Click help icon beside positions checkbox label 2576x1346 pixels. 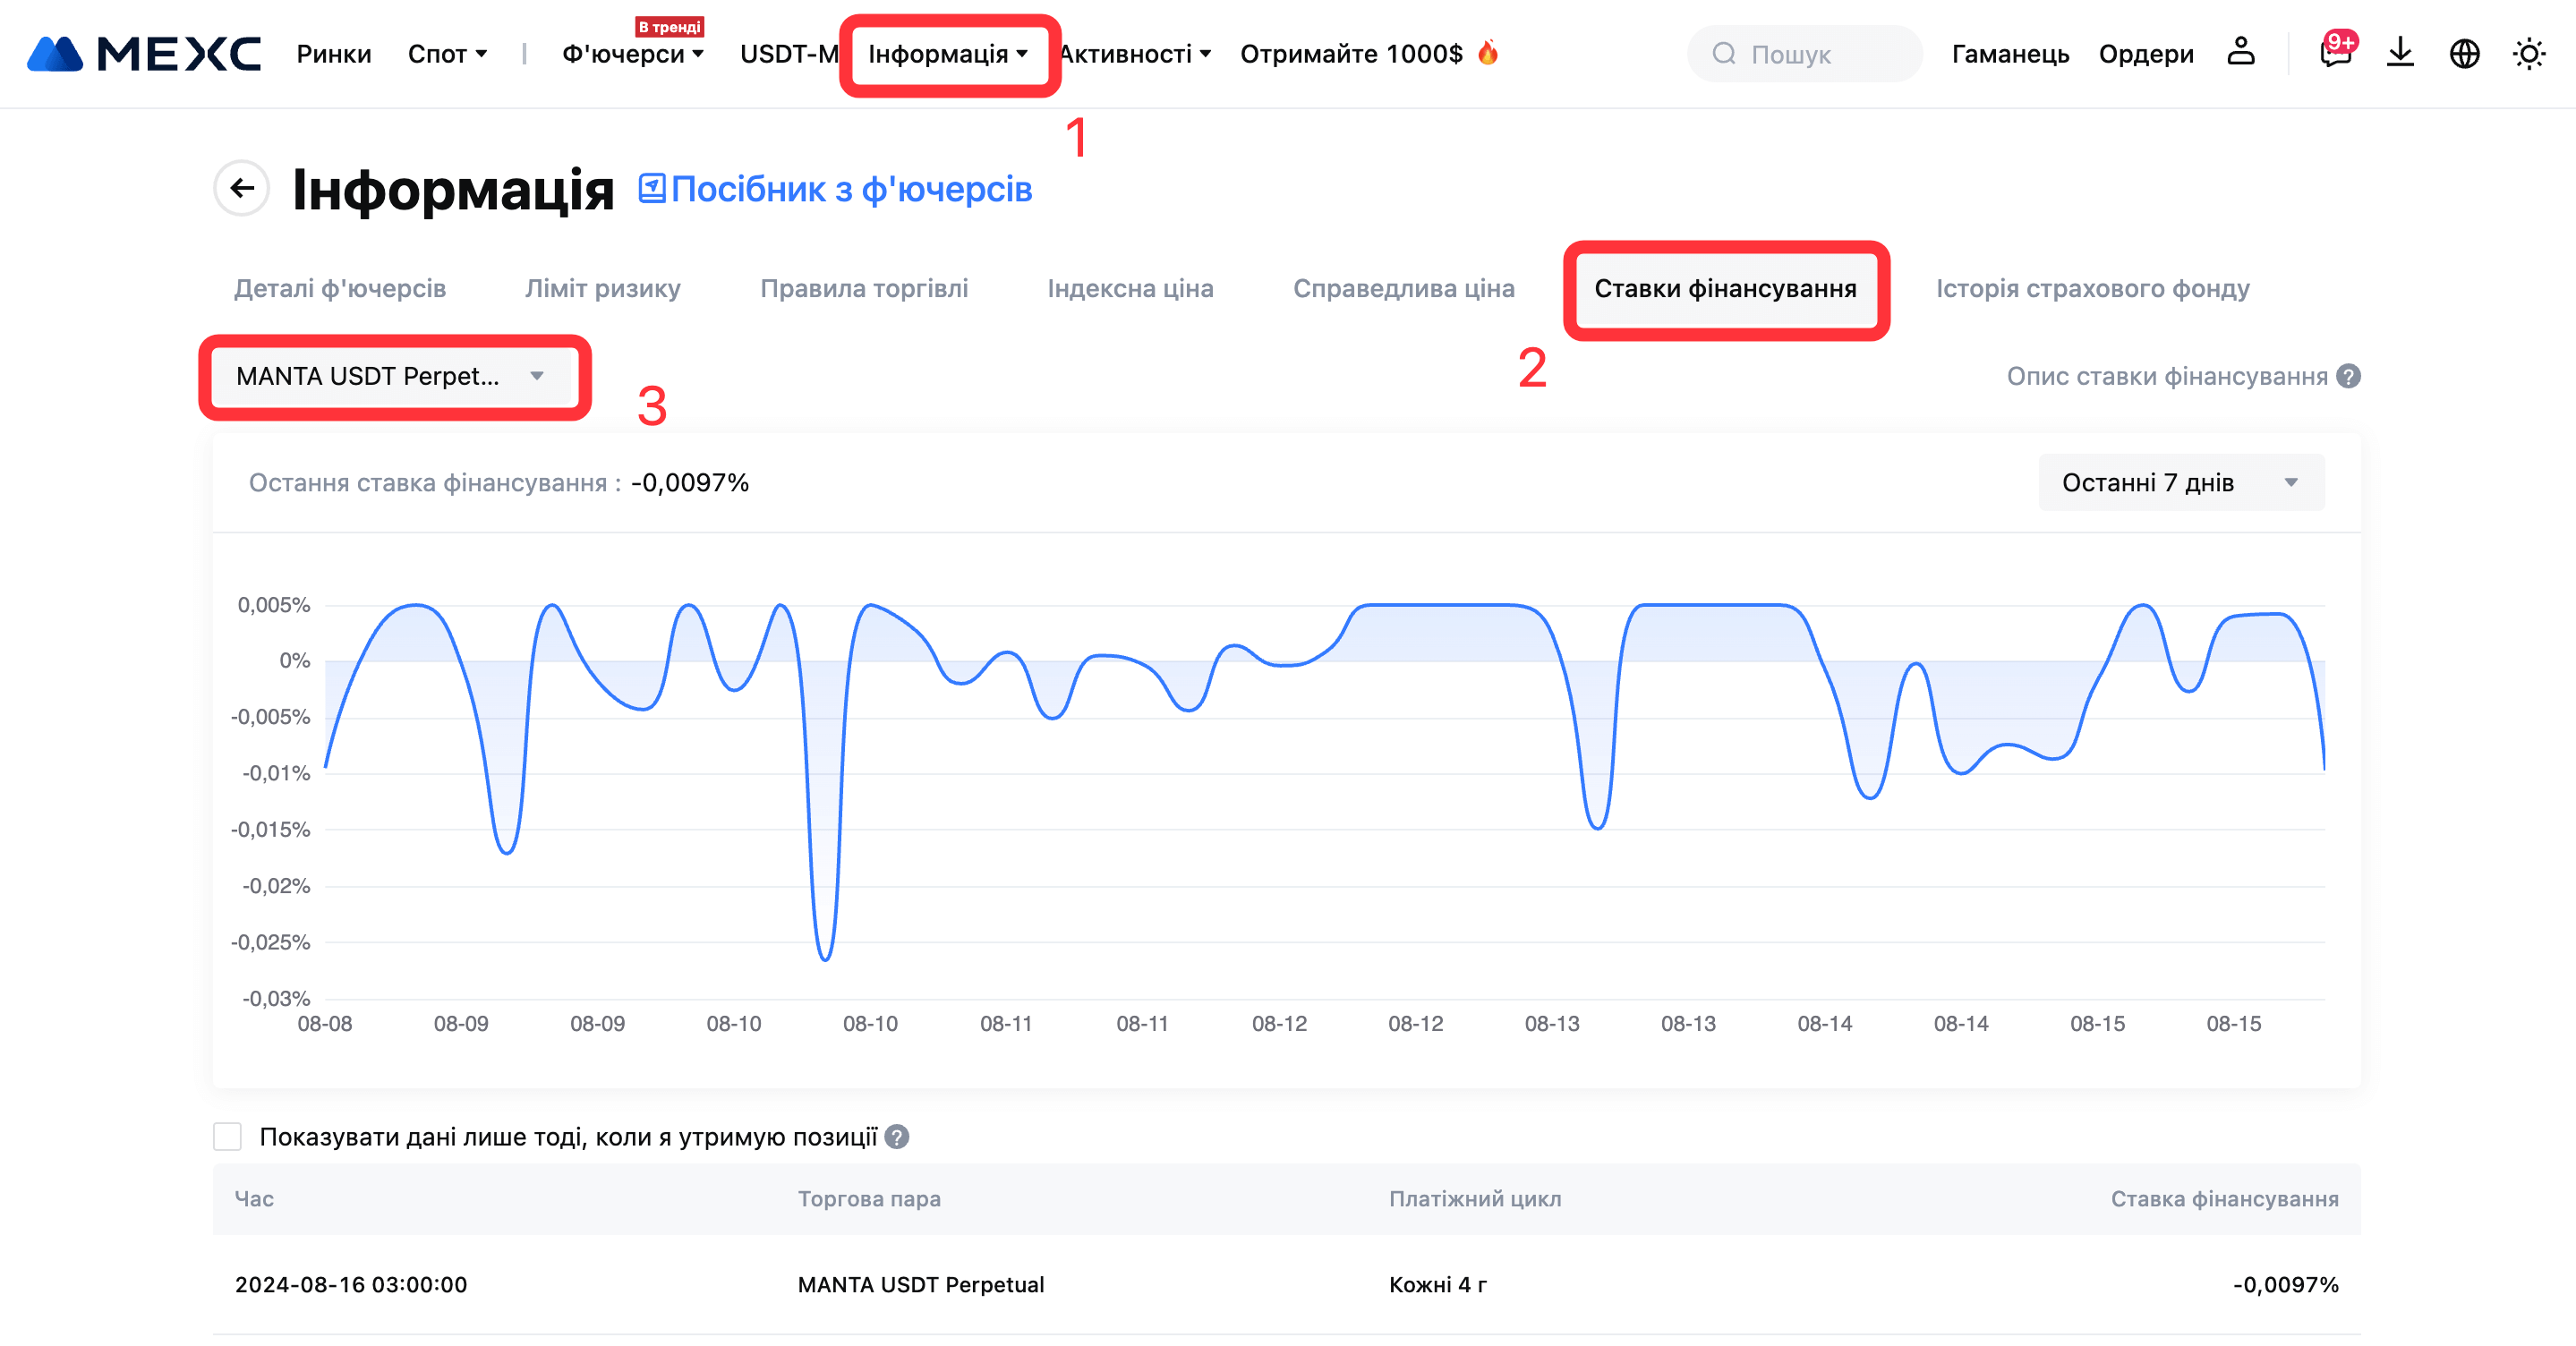coord(897,1137)
